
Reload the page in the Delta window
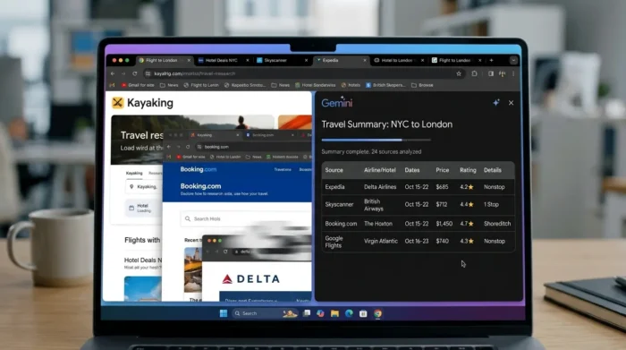[x=225, y=252]
